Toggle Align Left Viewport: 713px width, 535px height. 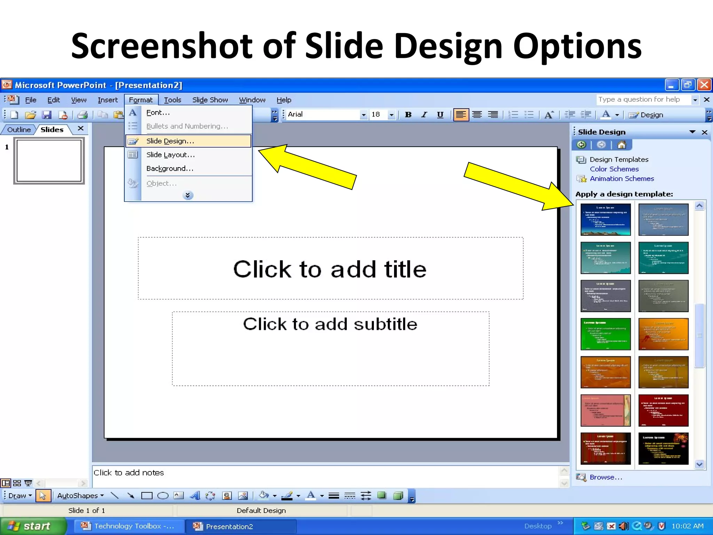[461, 115]
